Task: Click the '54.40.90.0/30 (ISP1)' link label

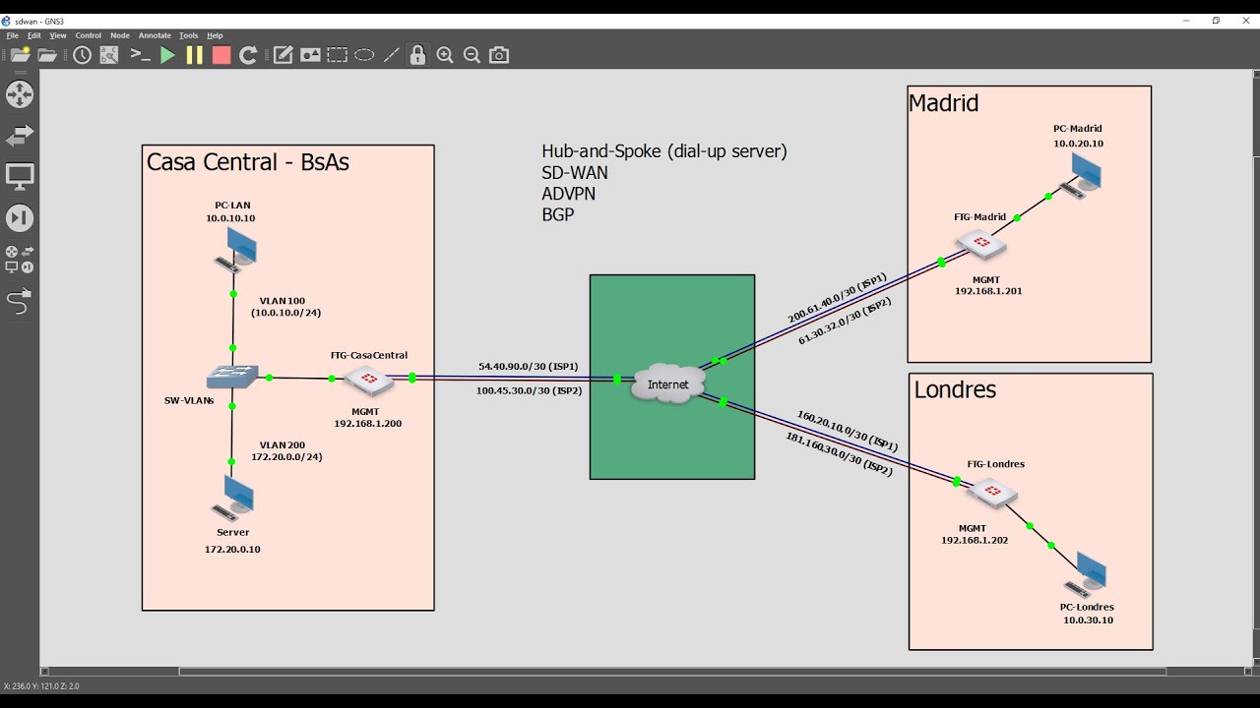Action: tap(529, 366)
